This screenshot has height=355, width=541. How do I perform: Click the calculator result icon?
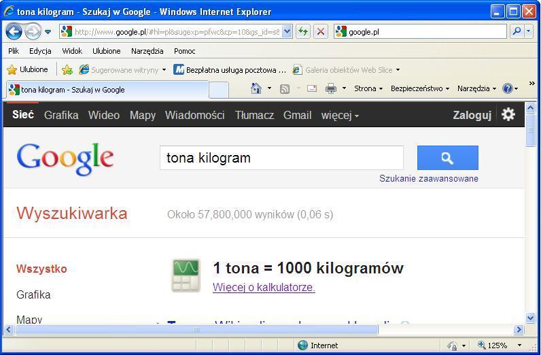point(186,275)
